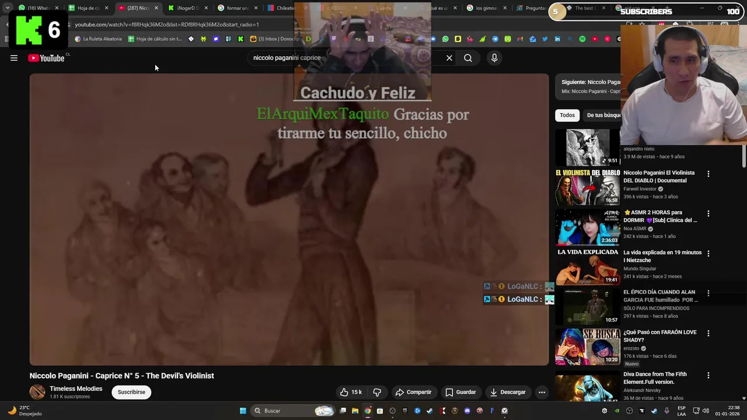The image size is (747, 420).
Task: Open the Timeless Melodies channel avatar
Action: coord(37,392)
